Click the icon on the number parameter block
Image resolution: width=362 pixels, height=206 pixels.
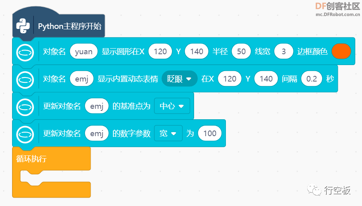pos(25,135)
